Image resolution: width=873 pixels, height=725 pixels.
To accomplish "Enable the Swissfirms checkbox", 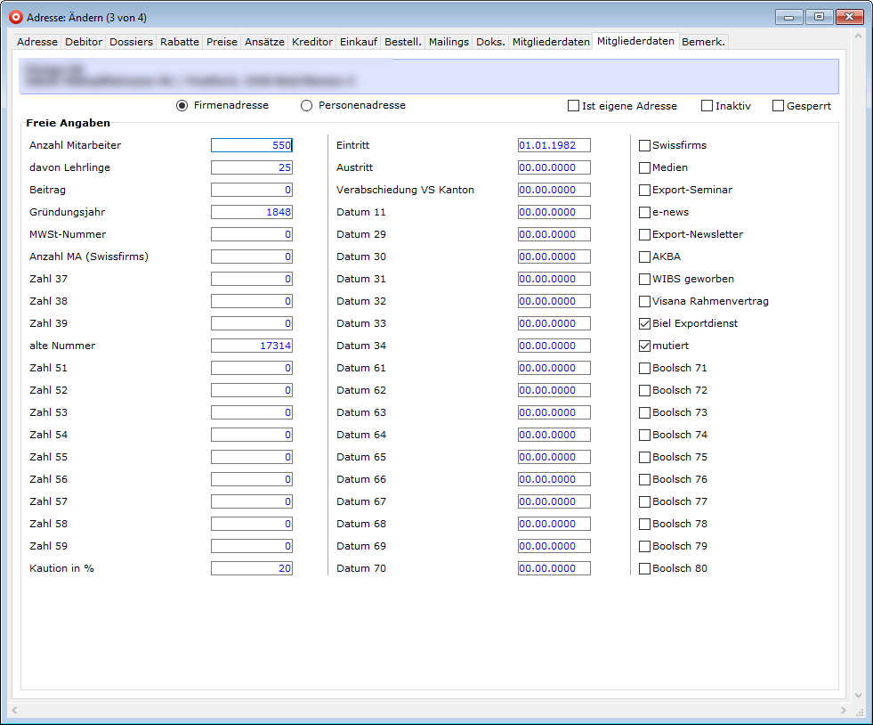I will [x=645, y=146].
